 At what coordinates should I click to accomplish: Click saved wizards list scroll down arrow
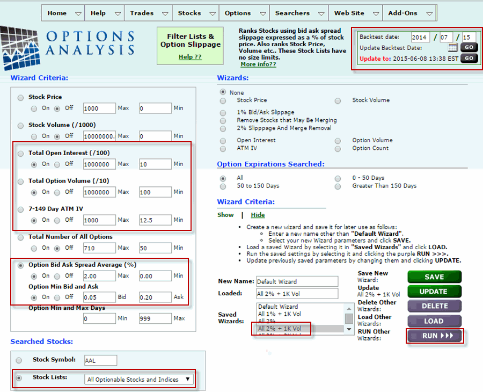tap(349, 329)
